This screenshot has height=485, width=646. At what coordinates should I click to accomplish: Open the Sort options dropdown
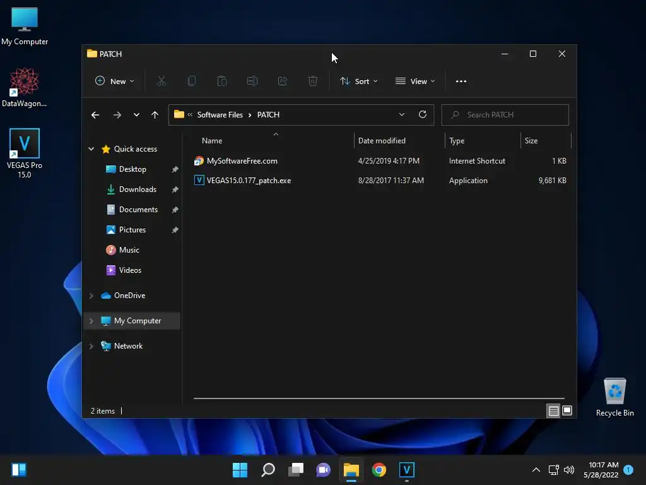tap(358, 81)
